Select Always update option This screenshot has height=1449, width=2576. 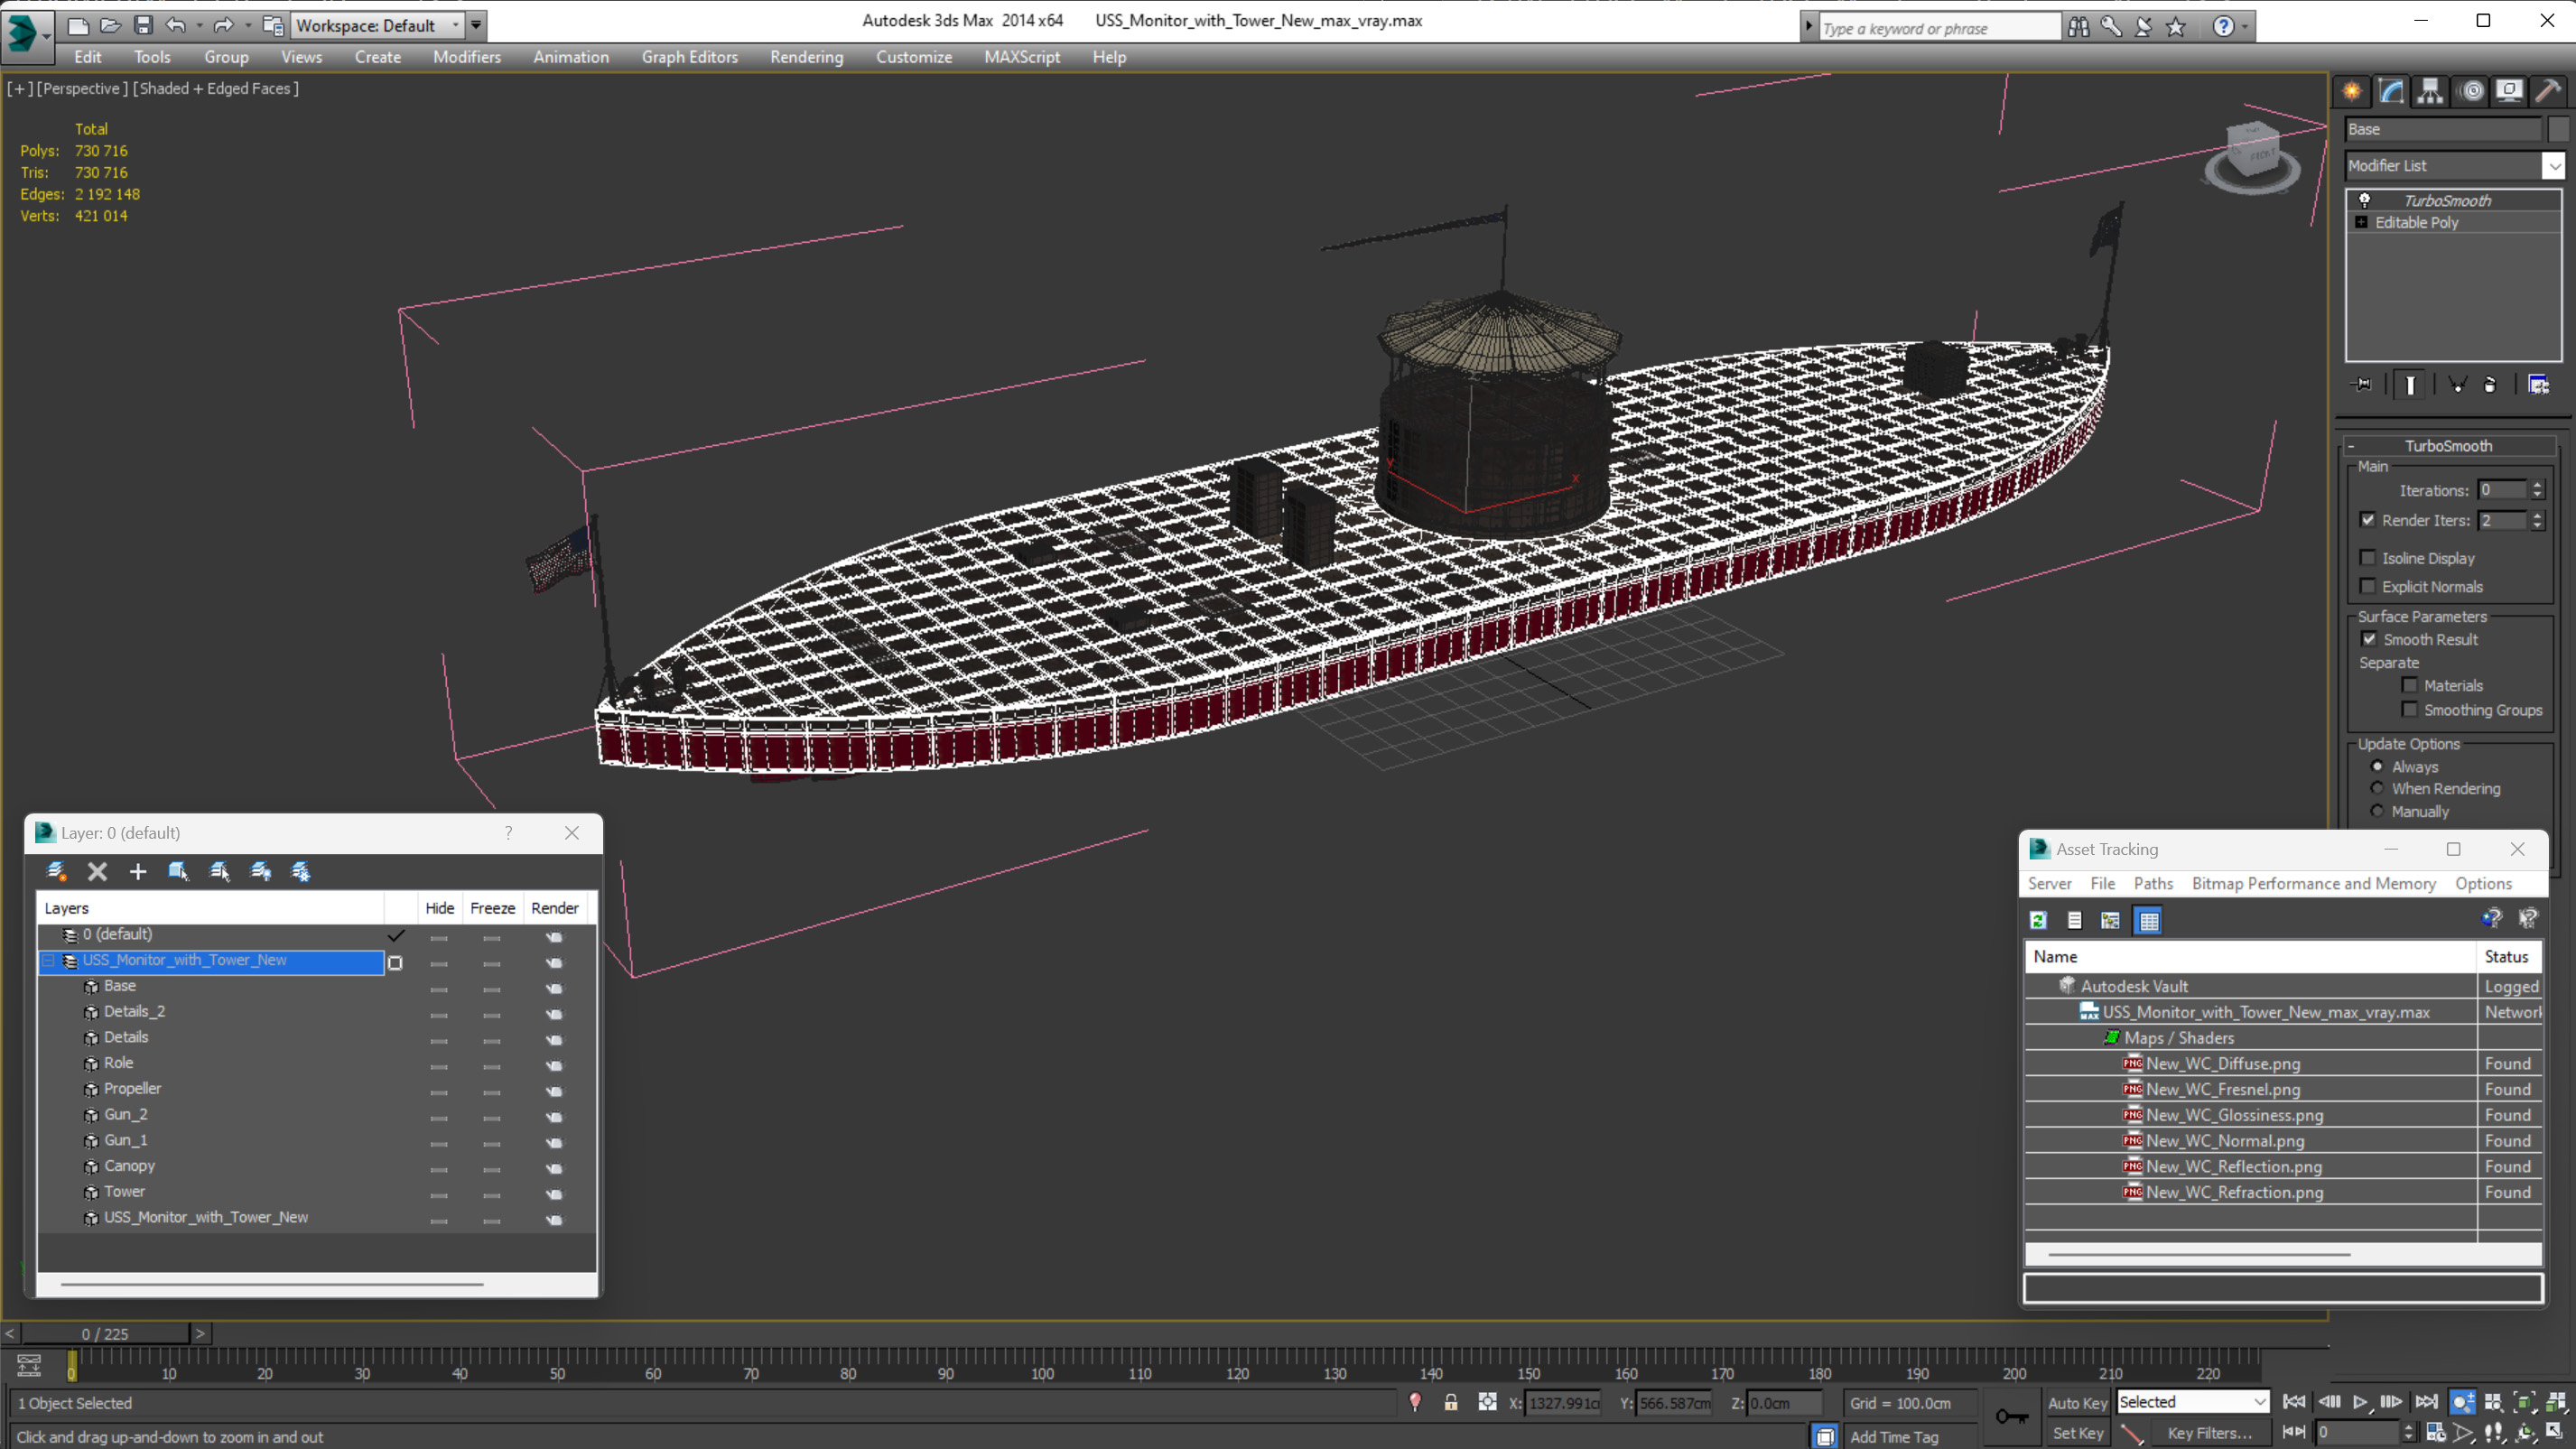tap(2378, 766)
